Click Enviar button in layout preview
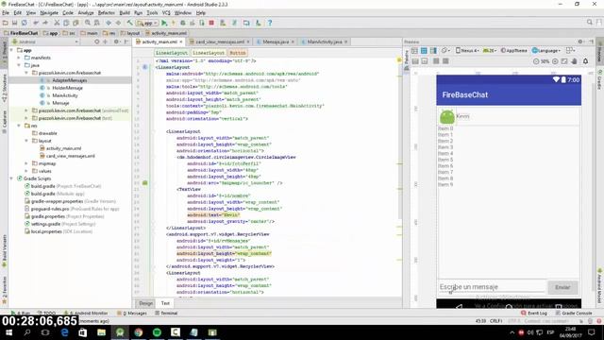Image resolution: width=604 pixels, height=340 pixels. click(x=562, y=287)
